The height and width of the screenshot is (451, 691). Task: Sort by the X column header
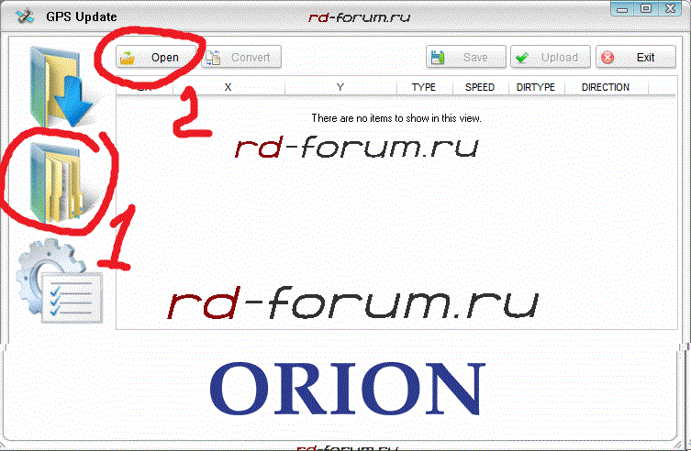tap(228, 87)
